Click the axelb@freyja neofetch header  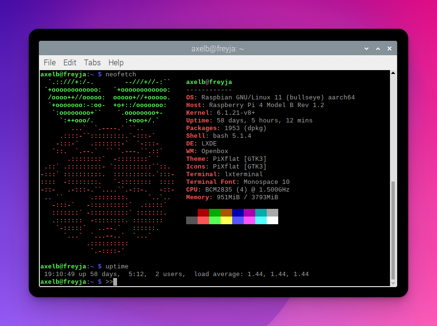[x=209, y=82]
